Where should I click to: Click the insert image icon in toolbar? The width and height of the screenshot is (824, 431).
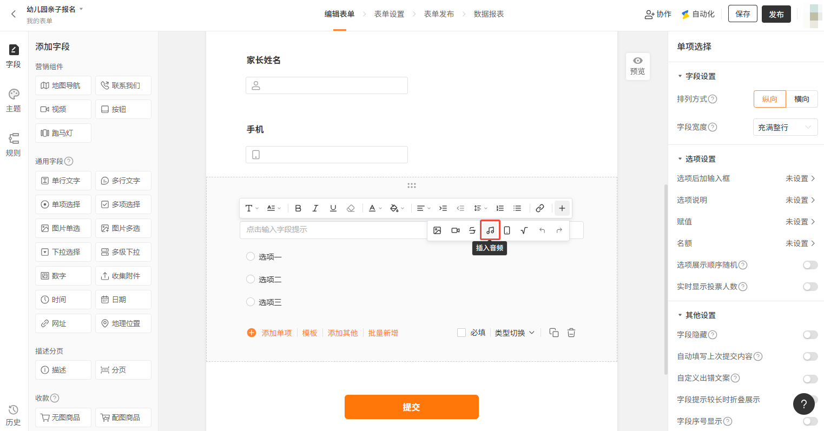coord(437,230)
